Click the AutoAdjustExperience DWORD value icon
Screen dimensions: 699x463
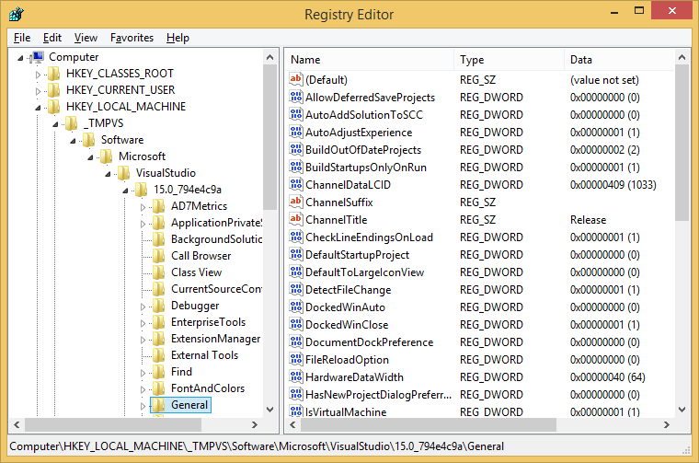pyautogui.click(x=296, y=133)
